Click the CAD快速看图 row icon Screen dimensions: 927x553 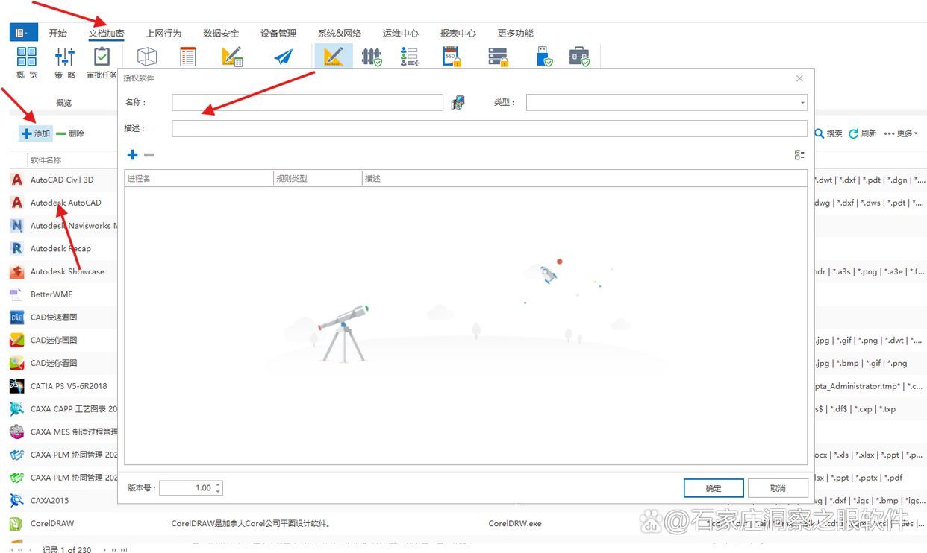(16, 317)
